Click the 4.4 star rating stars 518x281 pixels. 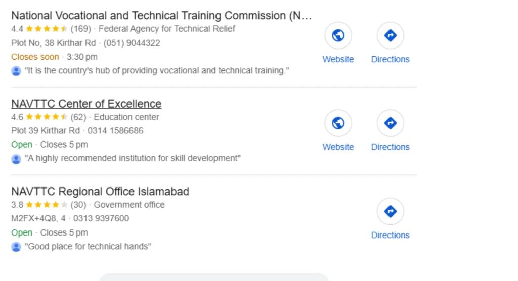pyautogui.click(x=46, y=29)
